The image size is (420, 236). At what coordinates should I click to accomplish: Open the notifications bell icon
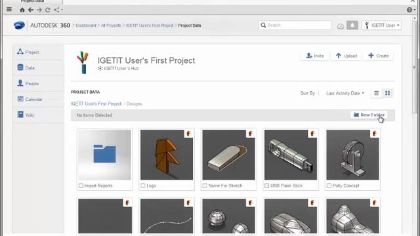pyautogui.click(x=352, y=25)
